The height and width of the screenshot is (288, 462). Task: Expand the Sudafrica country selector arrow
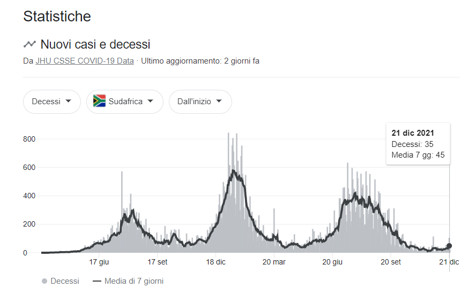(151, 102)
